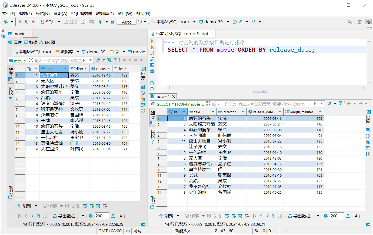Screen dimensions: 373x235
Task: Click the execute SQL statement orange arrow
Action: coord(152,41)
